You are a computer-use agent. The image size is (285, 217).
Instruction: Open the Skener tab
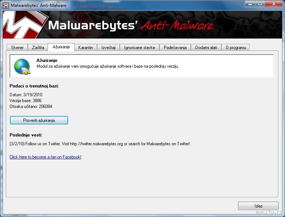coord(17,48)
